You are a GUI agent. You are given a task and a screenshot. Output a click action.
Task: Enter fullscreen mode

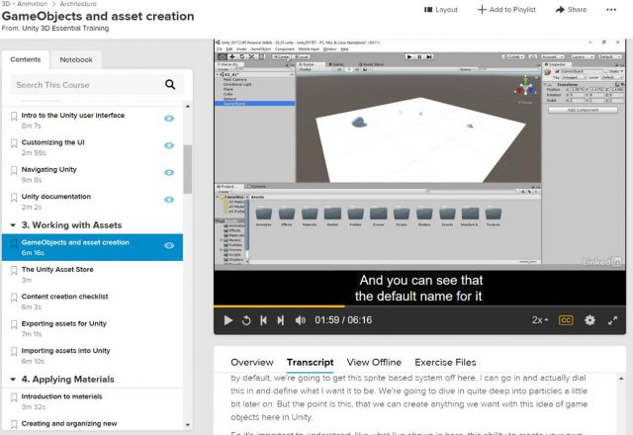613,320
